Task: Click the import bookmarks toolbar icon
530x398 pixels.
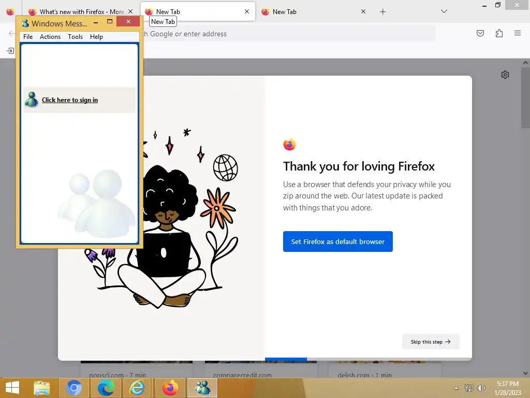Action: (10, 51)
